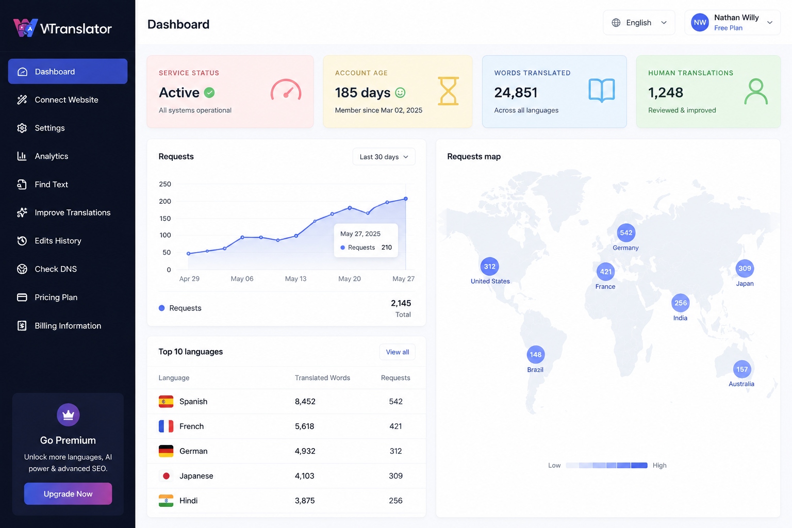Click the speedometer icon in Service Status card
Viewport: 792px width, 528px height.
[286, 90]
